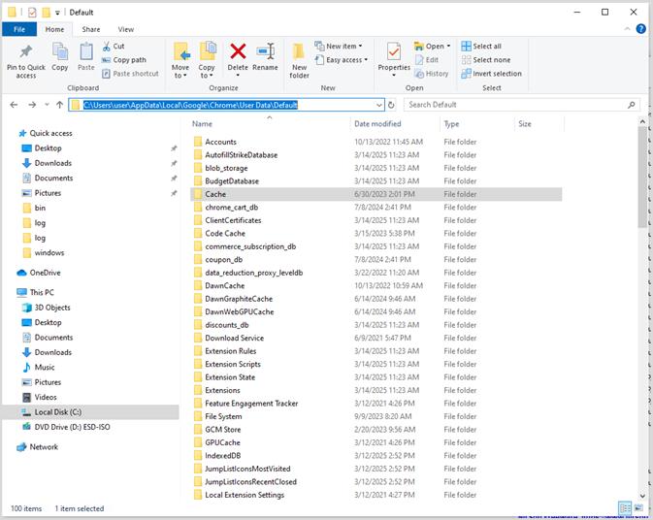Click the Search Default input field
653x520 pixels.
516,105
